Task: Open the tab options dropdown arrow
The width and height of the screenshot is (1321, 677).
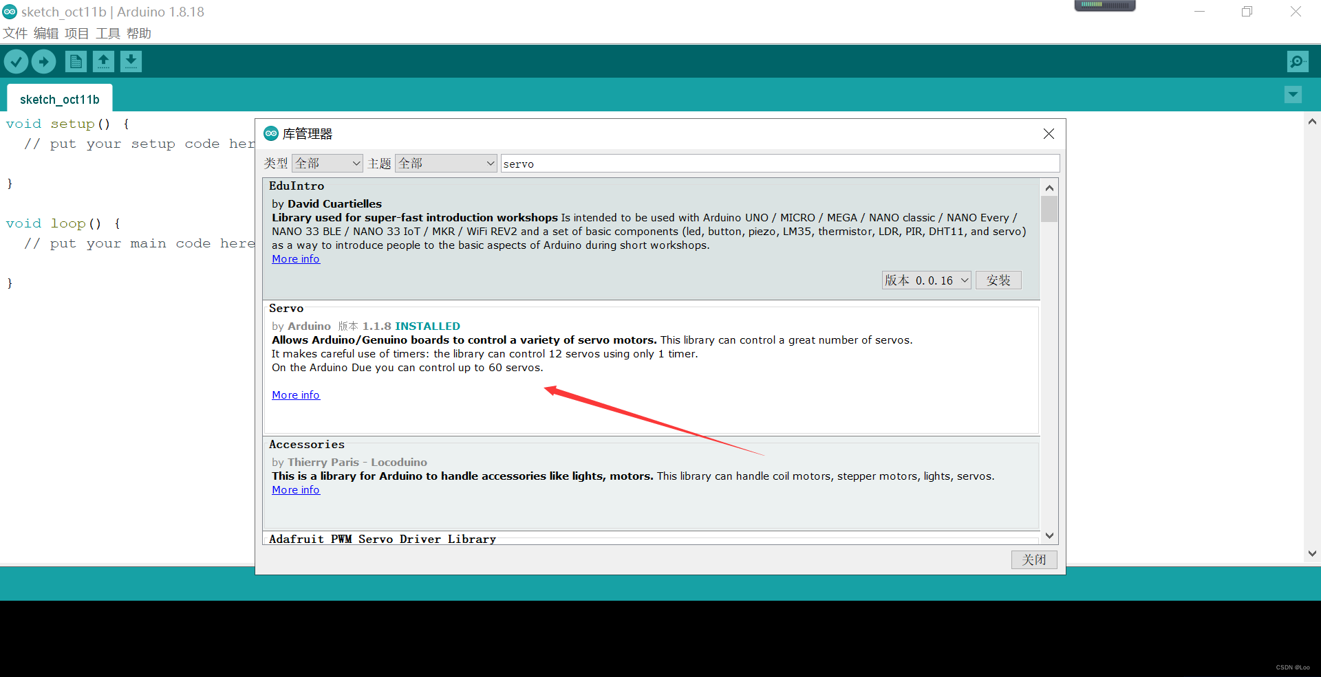Action: tap(1293, 95)
